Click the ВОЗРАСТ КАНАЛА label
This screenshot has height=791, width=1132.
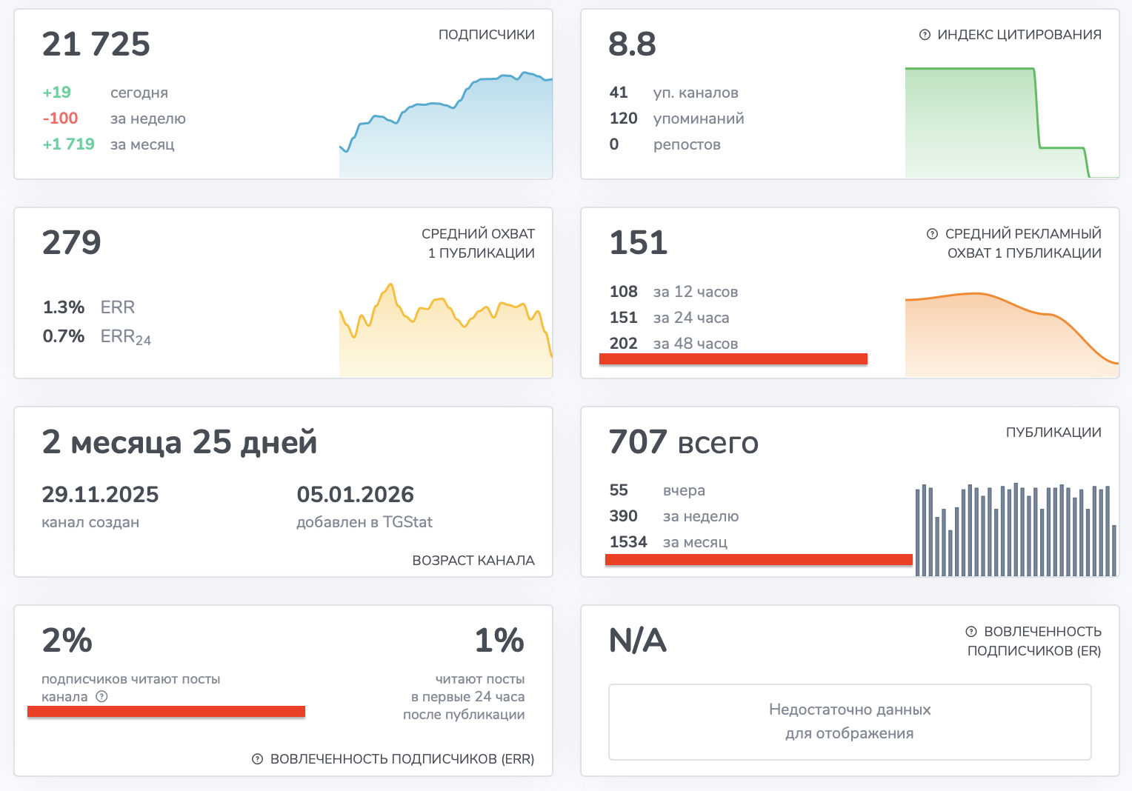click(473, 561)
